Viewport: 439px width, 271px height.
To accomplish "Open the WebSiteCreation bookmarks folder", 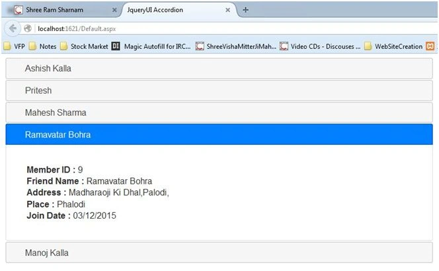I will [393, 46].
